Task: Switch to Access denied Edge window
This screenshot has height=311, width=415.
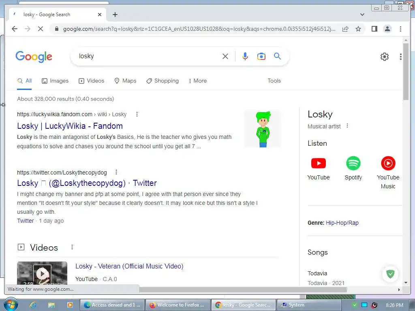Action: (112, 305)
